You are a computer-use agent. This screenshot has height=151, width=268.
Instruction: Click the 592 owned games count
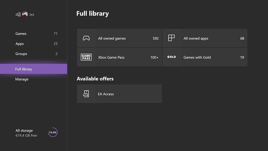point(156,39)
